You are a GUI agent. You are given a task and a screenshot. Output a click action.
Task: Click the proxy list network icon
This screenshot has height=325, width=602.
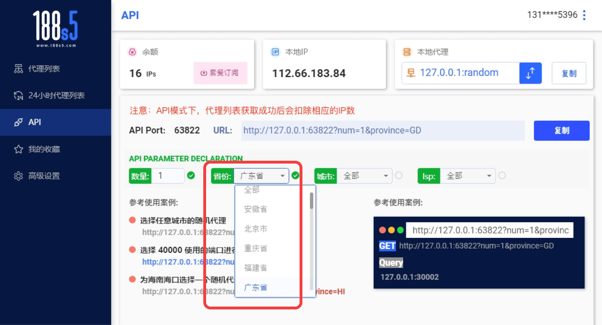click(x=18, y=69)
